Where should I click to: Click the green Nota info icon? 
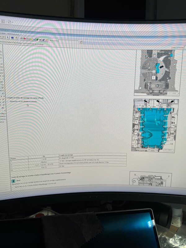click(x=13, y=181)
